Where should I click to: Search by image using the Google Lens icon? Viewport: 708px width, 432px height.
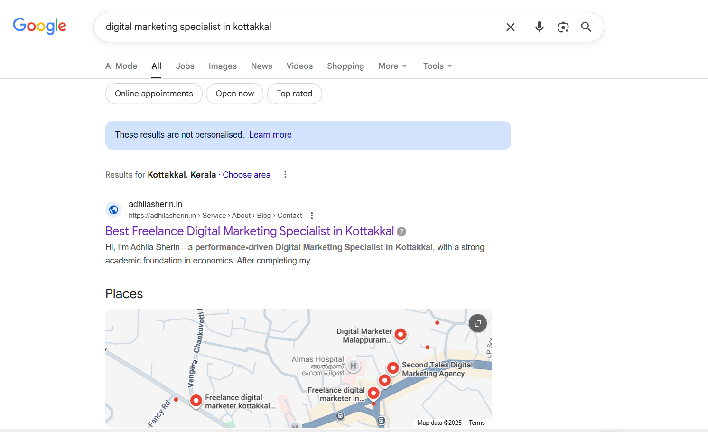[563, 27]
